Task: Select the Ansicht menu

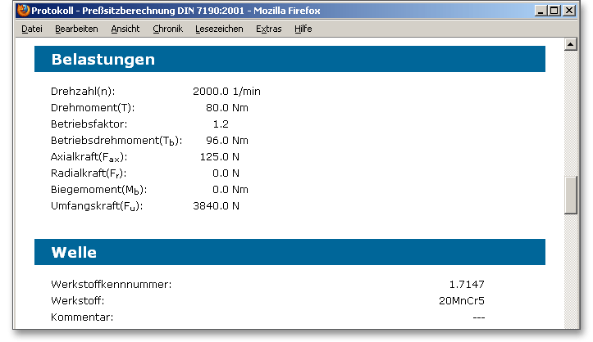Action: point(125,29)
